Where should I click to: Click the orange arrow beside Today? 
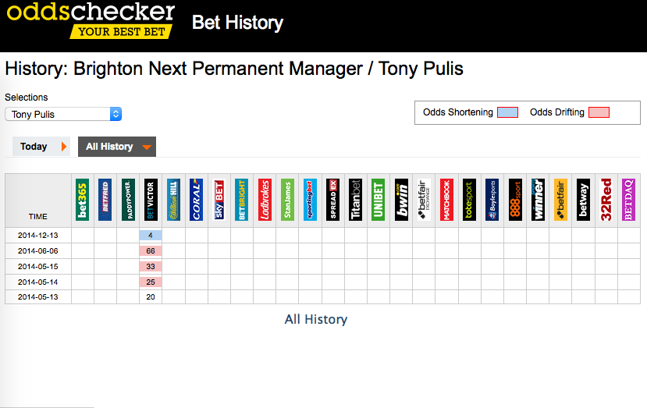63,147
